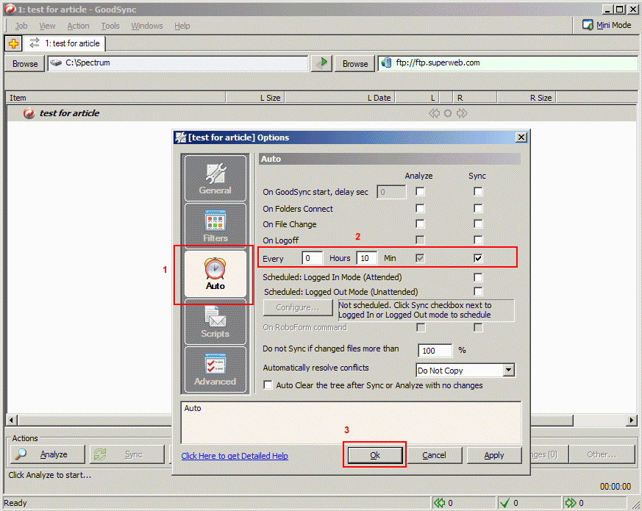Click the Hours input field
The width and height of the screenshot is (642, 511).
tap(312, 258)
